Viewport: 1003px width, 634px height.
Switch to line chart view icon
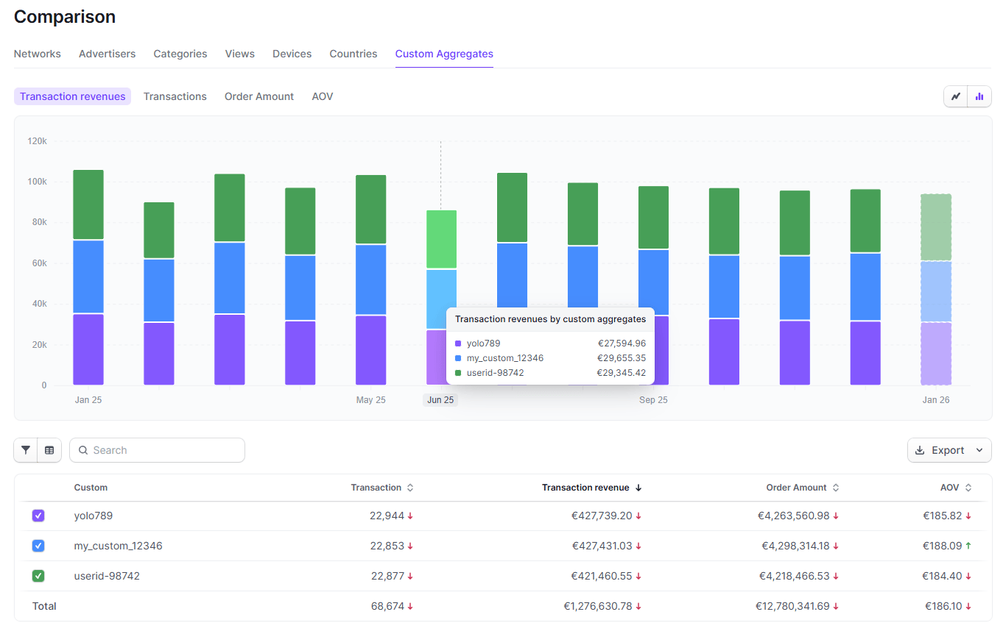(956, 96)
